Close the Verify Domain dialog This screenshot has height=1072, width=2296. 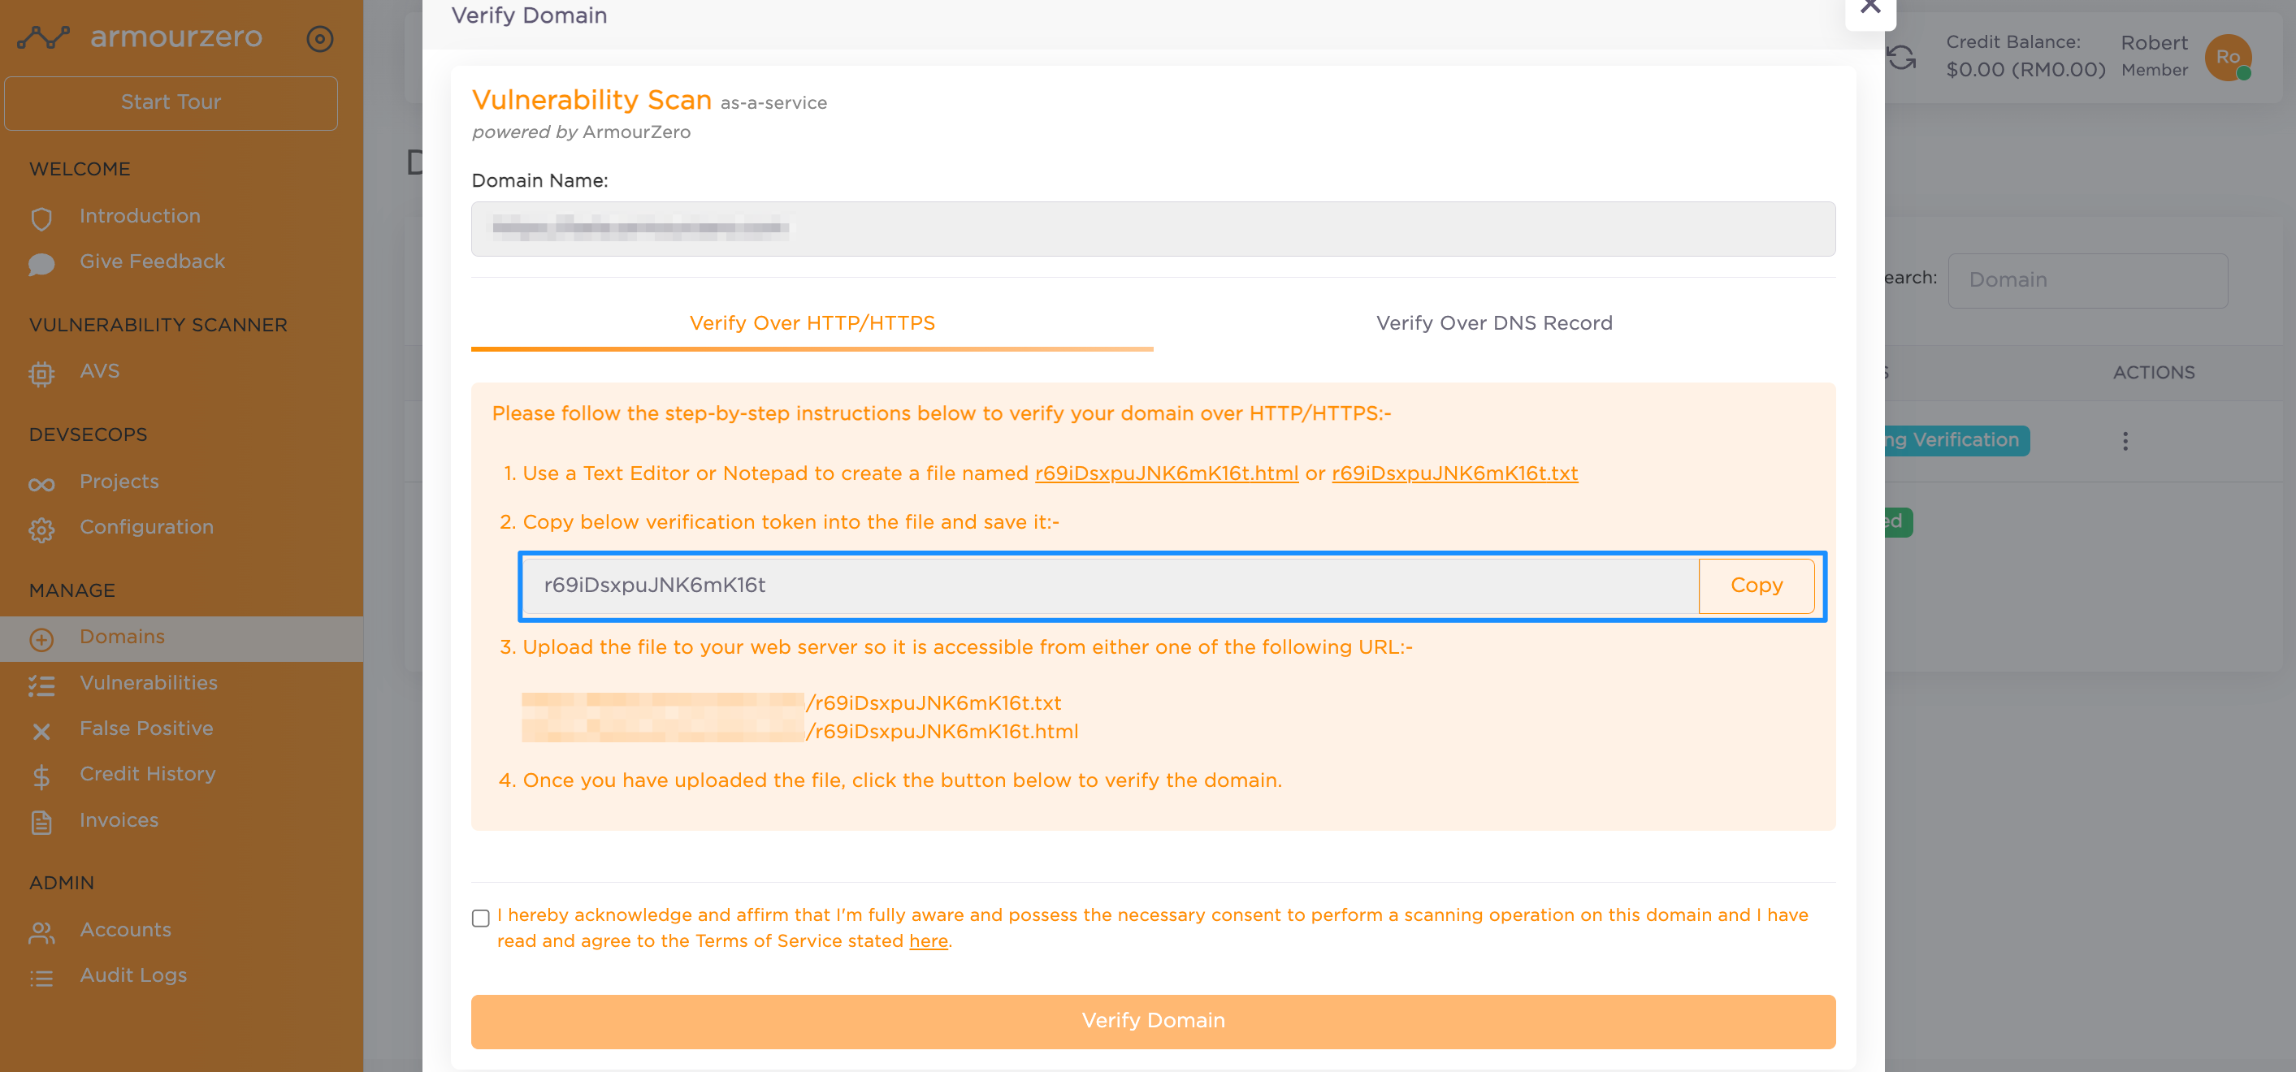(1870, 8)
